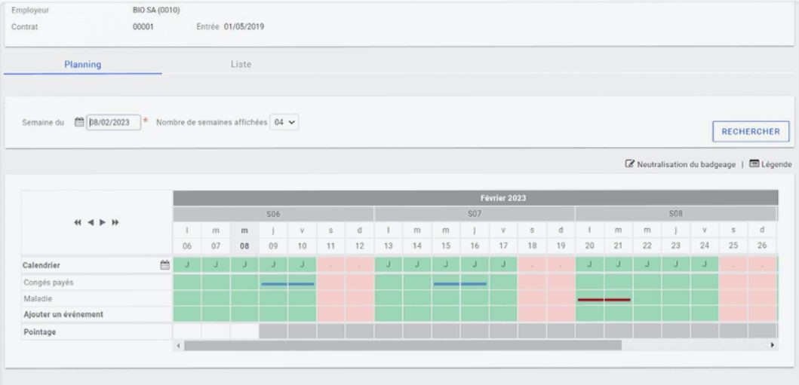Click Ajouter un événement cell for day 22

point(647,314)
